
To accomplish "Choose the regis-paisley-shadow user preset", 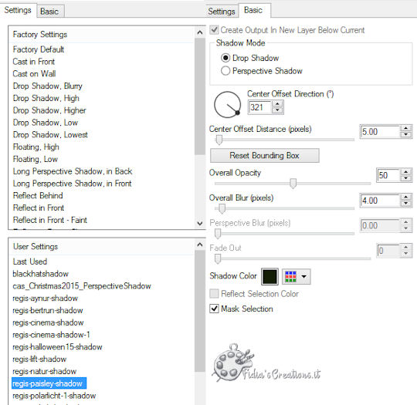I will click(x=49, y=383).
